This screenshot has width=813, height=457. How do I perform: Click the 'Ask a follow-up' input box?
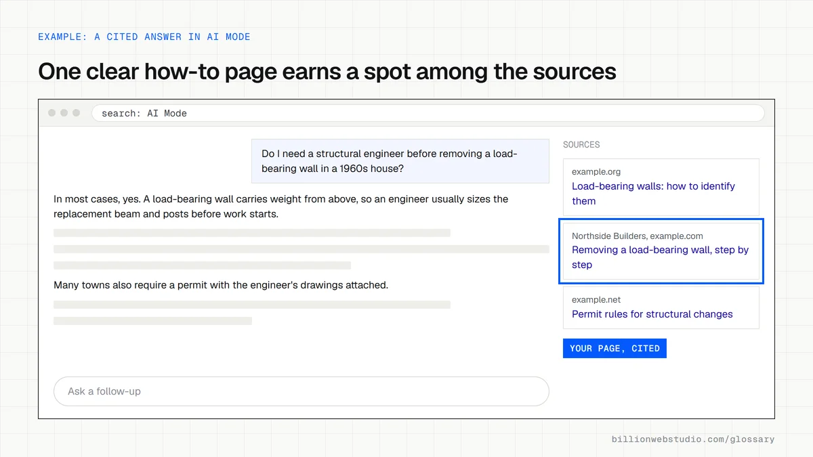pyautogui.click(x=301, y=391)
